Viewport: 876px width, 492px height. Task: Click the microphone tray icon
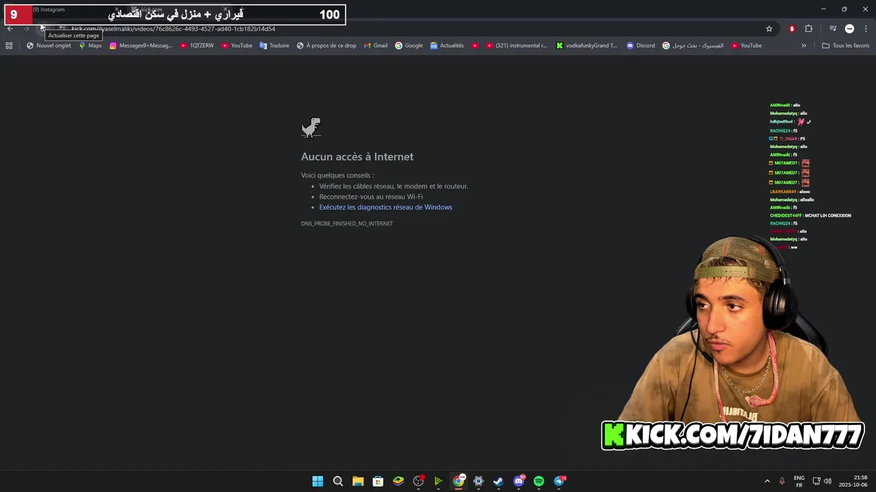pyautogui.click(x=782, y=481)
